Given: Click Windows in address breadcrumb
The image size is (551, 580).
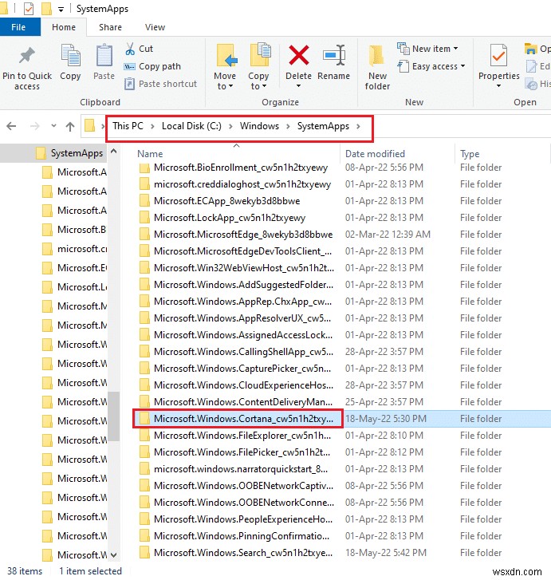Looking at the screenshot, I should click(259, 126).
